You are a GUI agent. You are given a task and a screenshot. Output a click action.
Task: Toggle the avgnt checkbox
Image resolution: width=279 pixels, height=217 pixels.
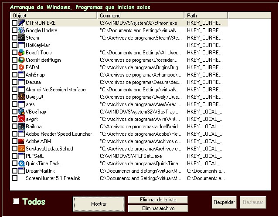click(14, 119)
